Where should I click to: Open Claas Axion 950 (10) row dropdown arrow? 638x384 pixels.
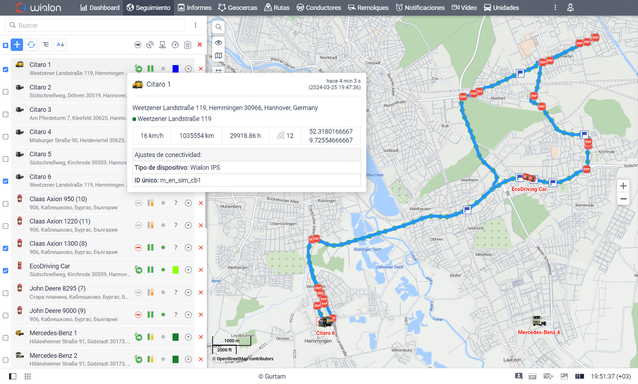188,203
